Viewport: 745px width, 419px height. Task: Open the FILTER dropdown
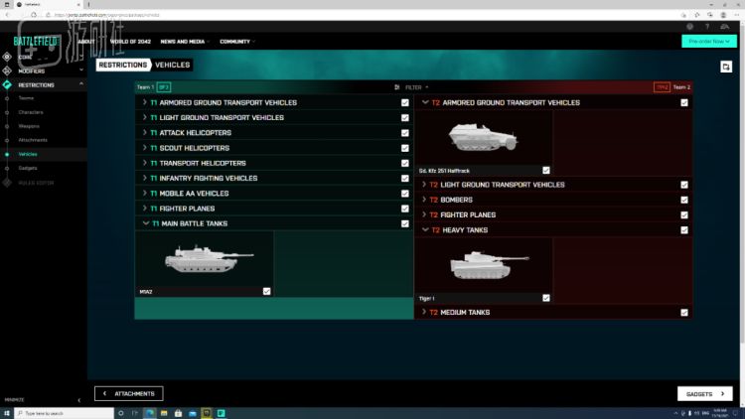coord(416,87)
